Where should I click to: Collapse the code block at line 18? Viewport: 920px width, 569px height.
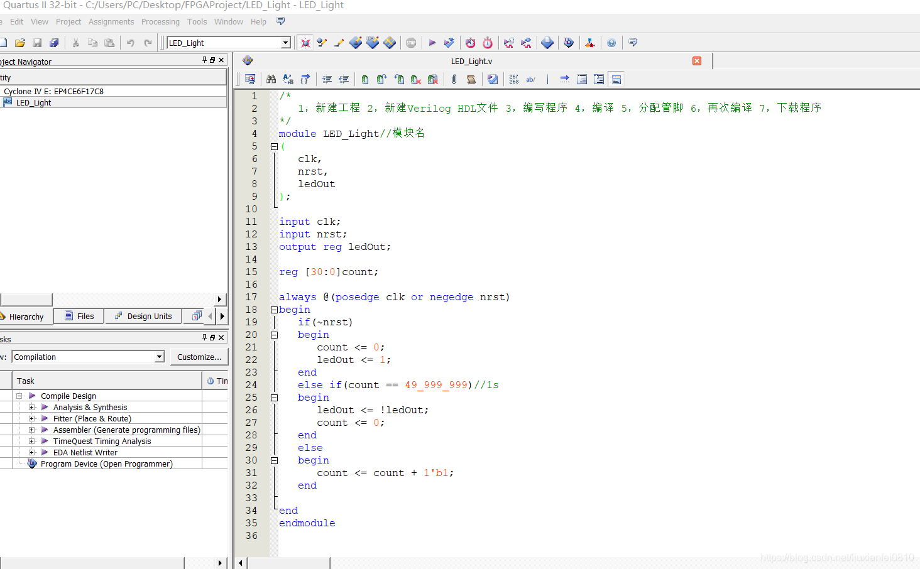(x=274, y=310)
